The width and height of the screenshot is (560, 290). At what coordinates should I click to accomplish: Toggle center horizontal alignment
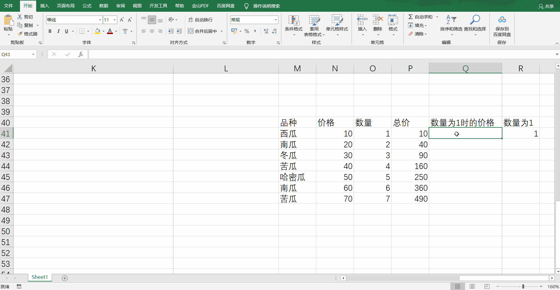coord(152,31)
